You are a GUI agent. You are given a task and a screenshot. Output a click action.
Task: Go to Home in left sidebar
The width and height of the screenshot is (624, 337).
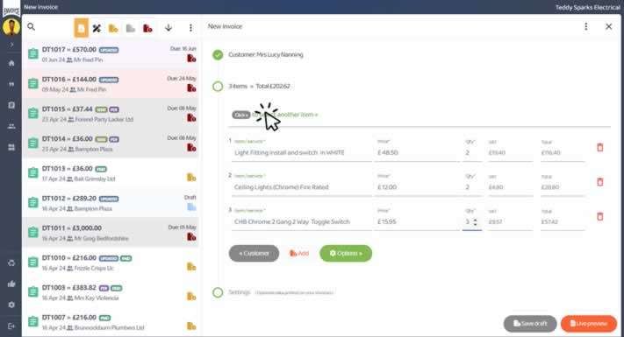pos(11,63)
